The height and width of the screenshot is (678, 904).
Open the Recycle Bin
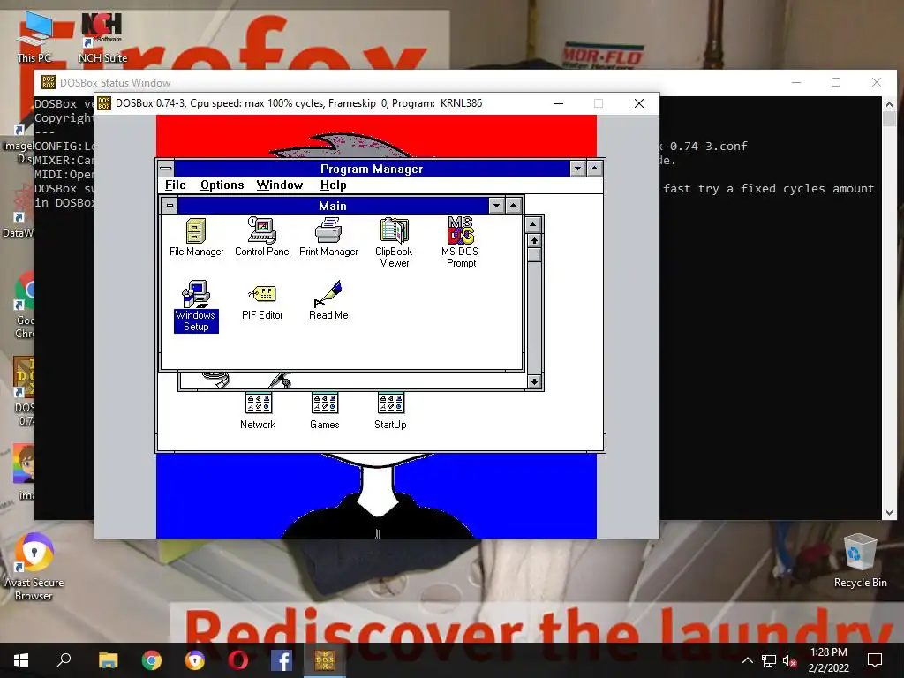coord(860,561)
